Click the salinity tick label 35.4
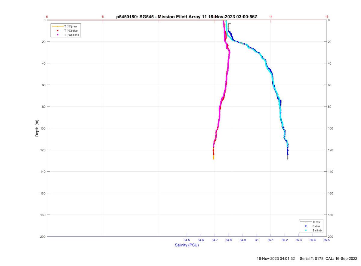This screenshot has height=266, width=361. click(x=313, y=240)
